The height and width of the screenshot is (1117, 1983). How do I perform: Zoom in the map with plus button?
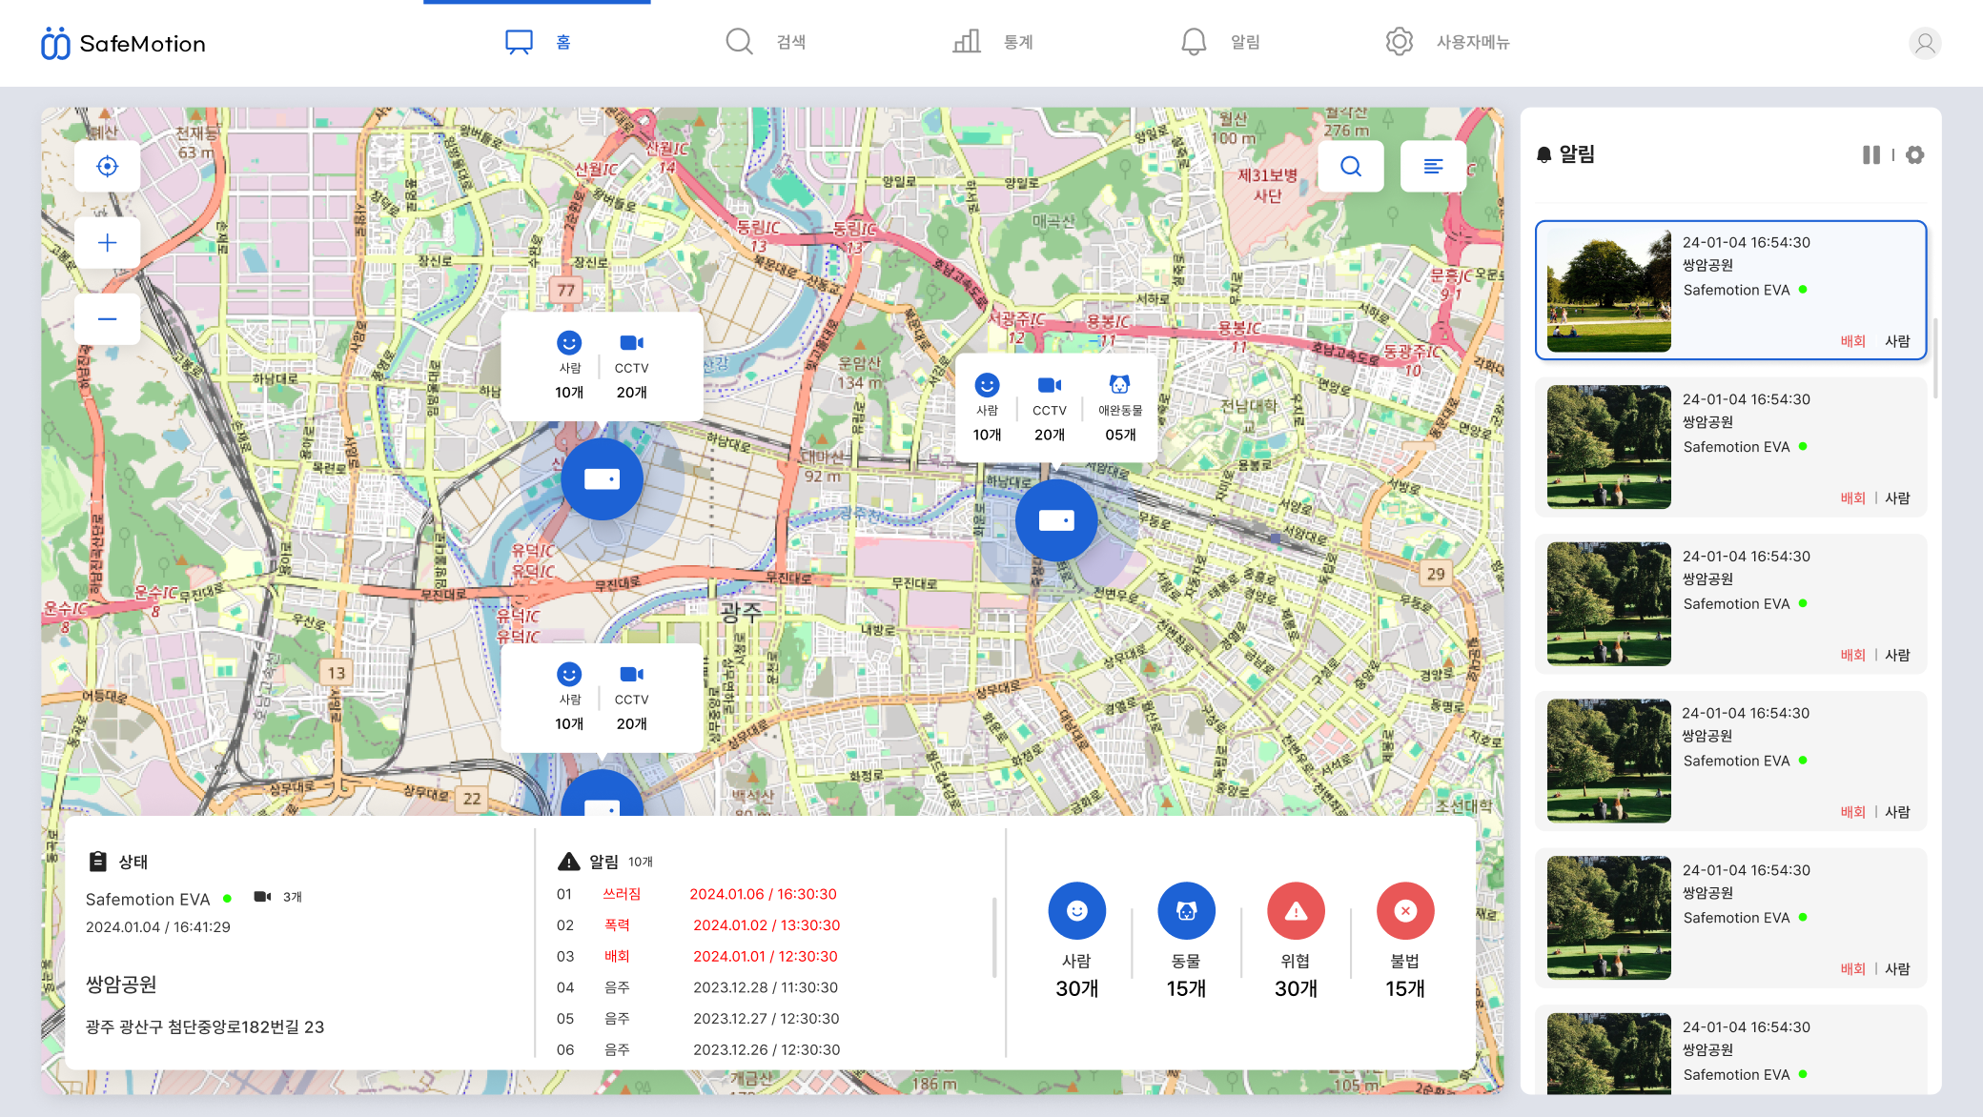click(107, 243)
